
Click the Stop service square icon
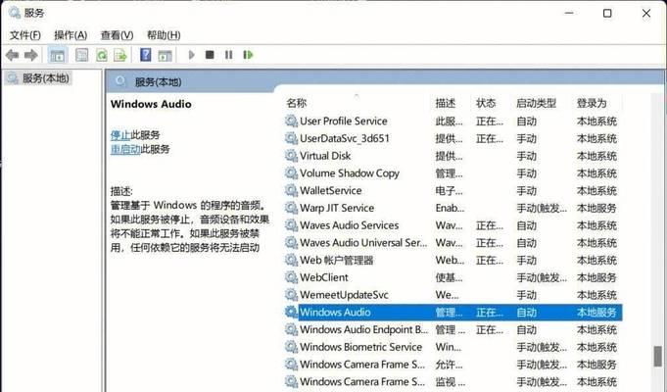pyautogui.click(x=210, y=55)
